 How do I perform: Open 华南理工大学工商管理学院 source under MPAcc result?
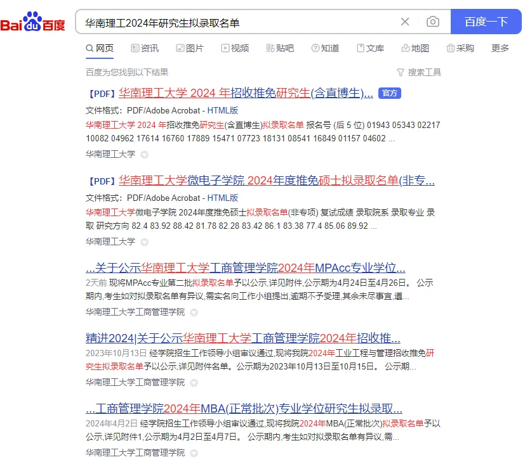pyautogui.click(x=135, y=312)
